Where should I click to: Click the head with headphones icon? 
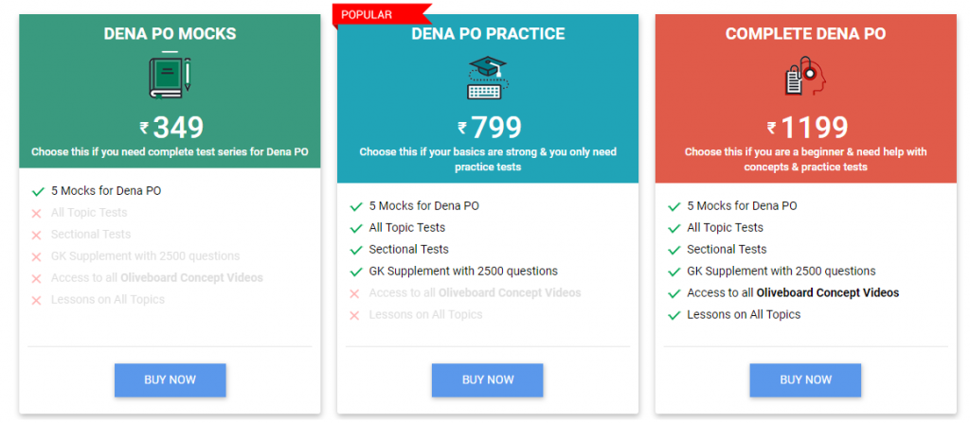(805, 76)
